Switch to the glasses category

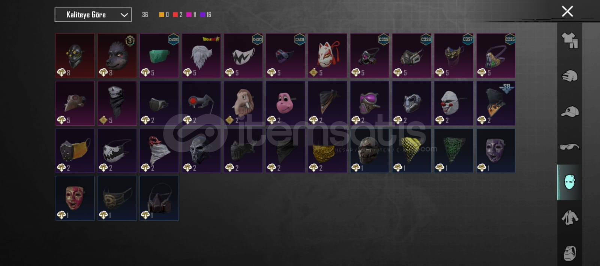[x=569, y=147]
